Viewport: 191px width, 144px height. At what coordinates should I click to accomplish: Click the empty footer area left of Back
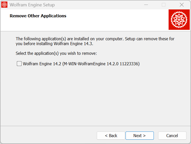click(x=49, y=135)
